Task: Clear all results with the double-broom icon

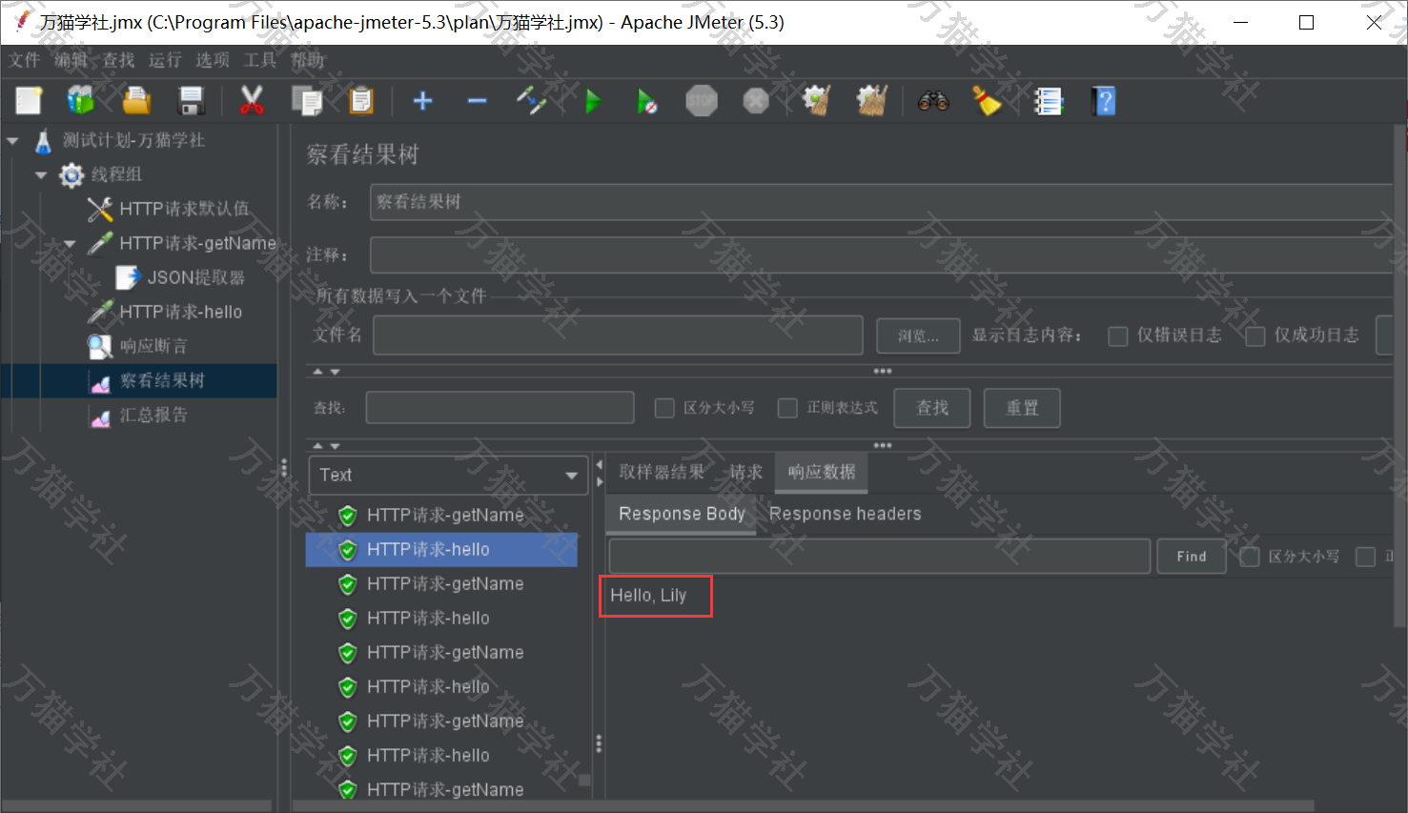Action: [x=871, y=101]
